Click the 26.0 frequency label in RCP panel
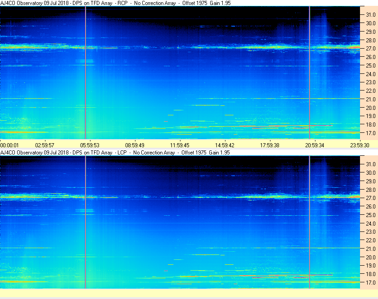This screenshot has height=299, width=378. [x=371, y=57]
